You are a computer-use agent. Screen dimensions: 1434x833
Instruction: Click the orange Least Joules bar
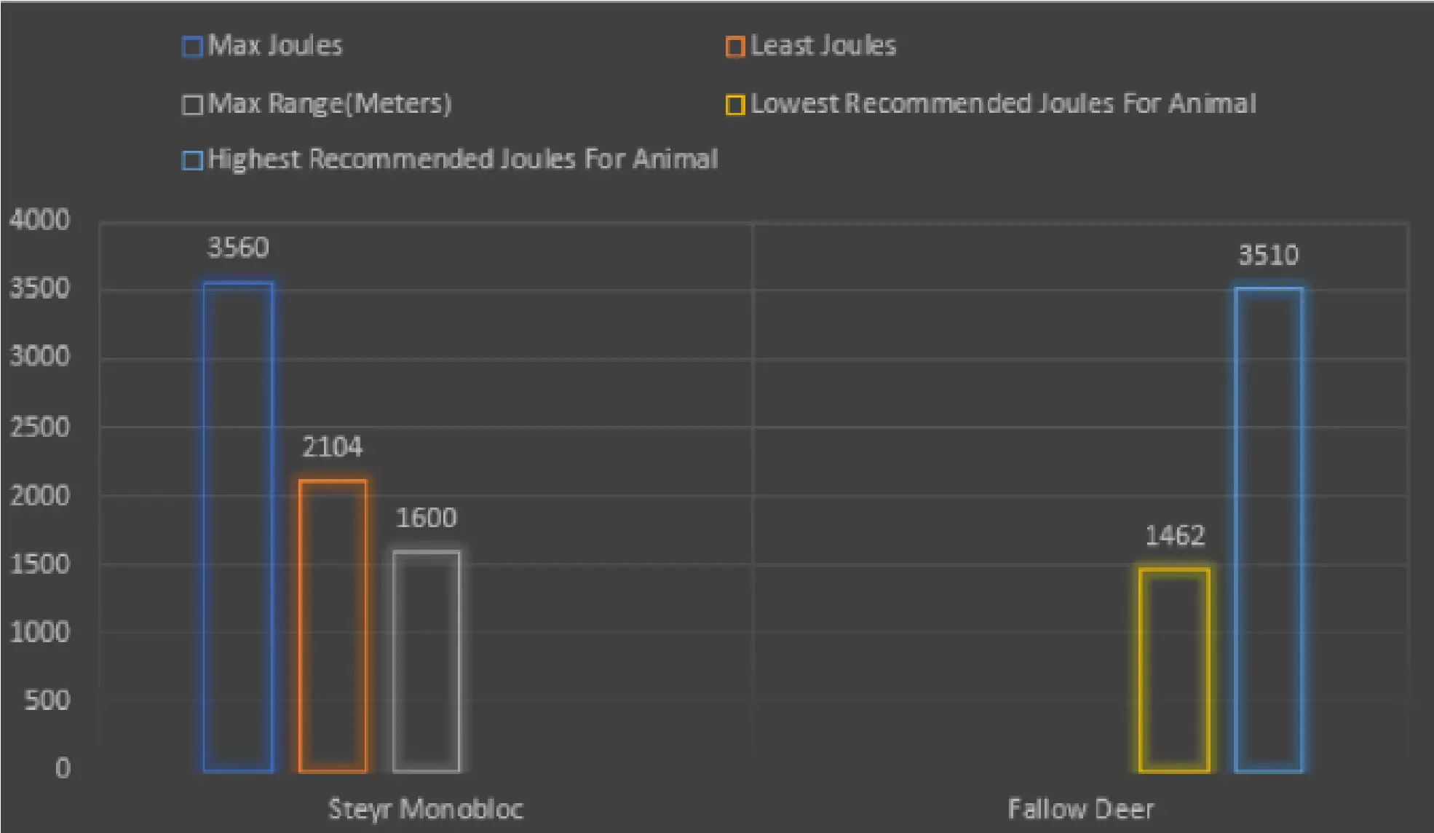tap(333, 625)
